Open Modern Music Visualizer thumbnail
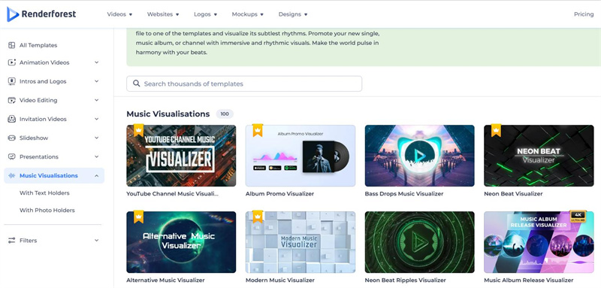This screenshot has width=601, height=288. tap(300, 242)
